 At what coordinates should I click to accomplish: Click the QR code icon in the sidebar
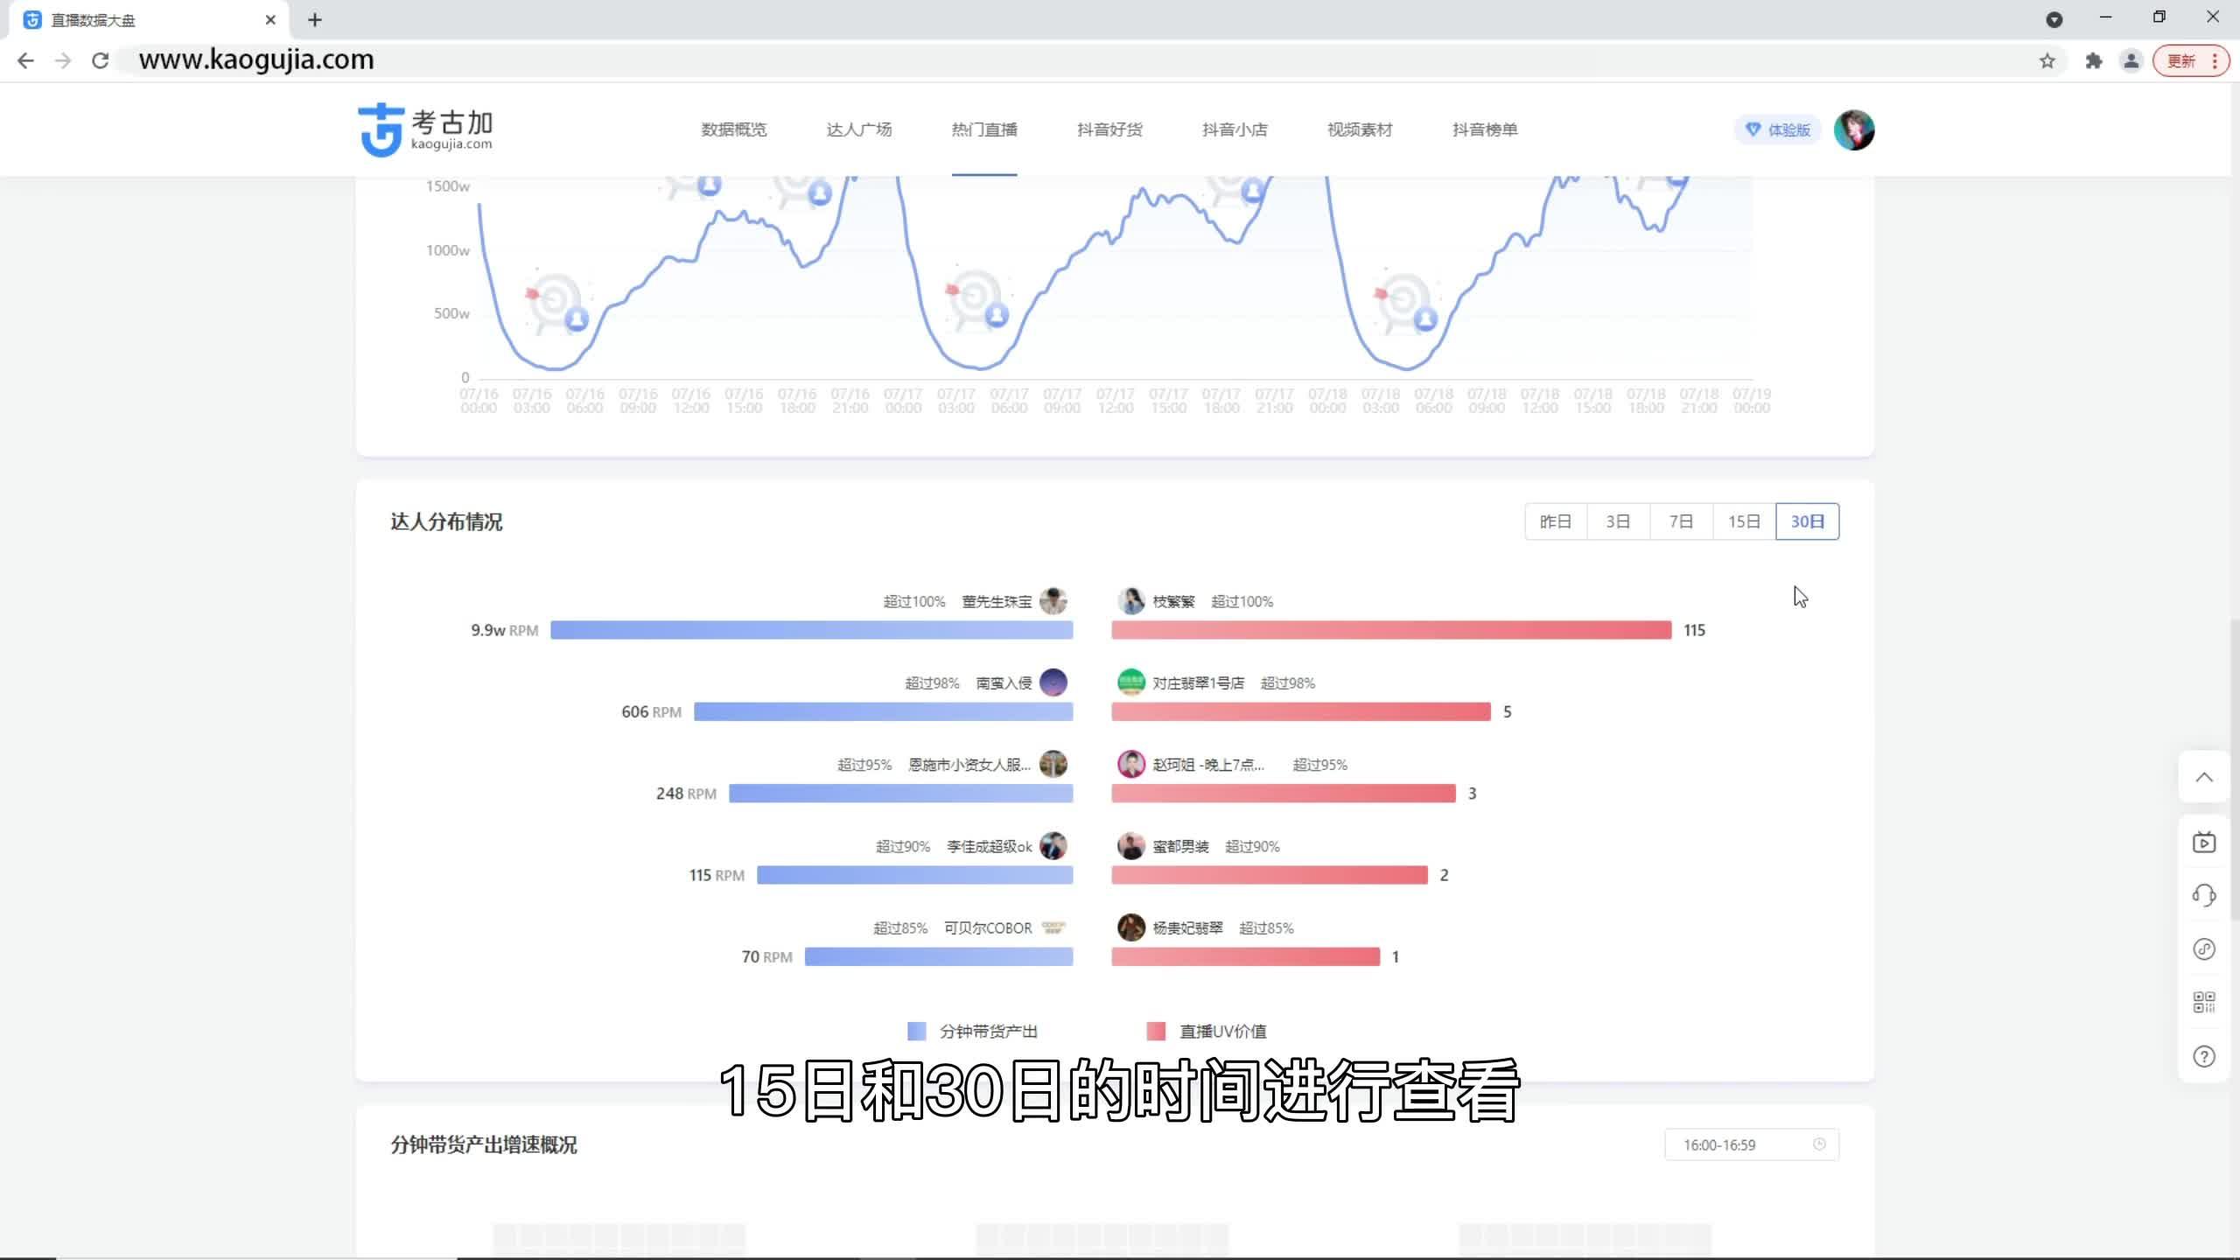coord(2204,1002)
